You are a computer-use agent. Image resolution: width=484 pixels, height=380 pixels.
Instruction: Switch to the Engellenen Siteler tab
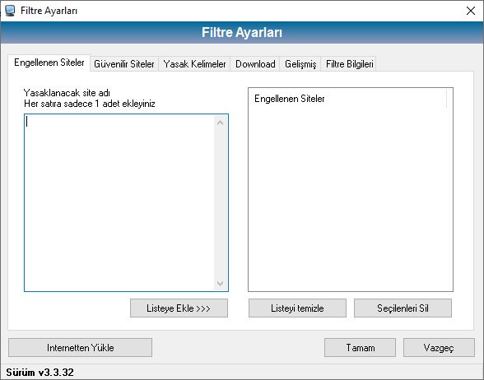(49, 63)
